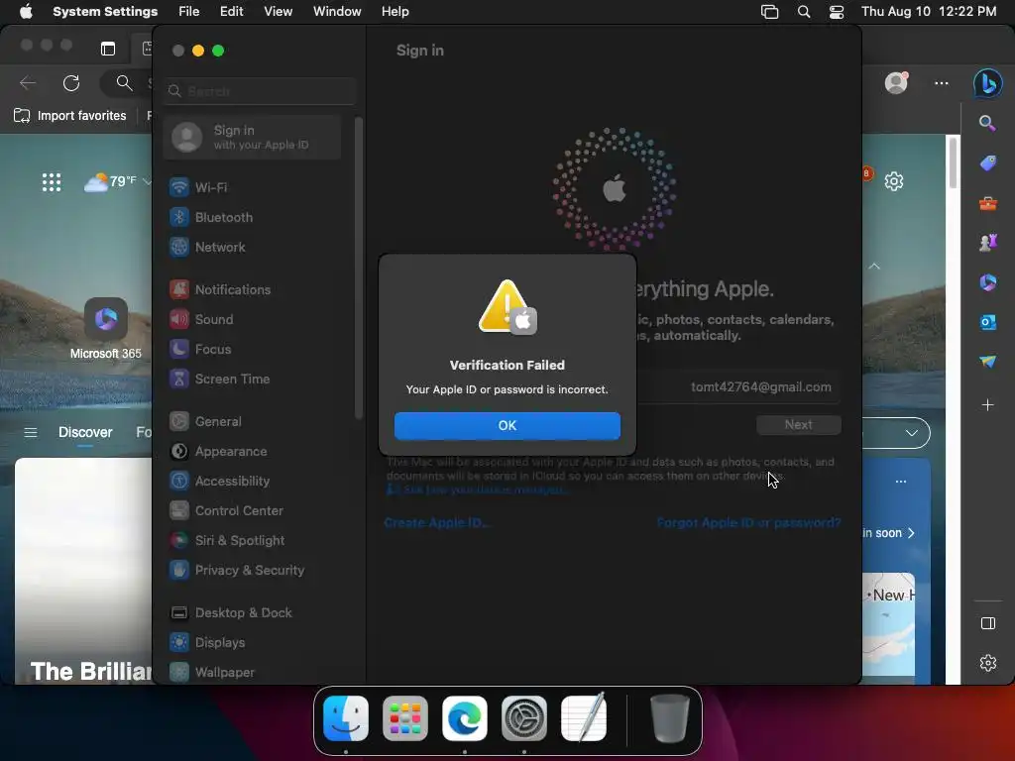This screenshot has height=761, width=1015.
Task: Open Launchpad from the Dock
Action: (405, 718)
